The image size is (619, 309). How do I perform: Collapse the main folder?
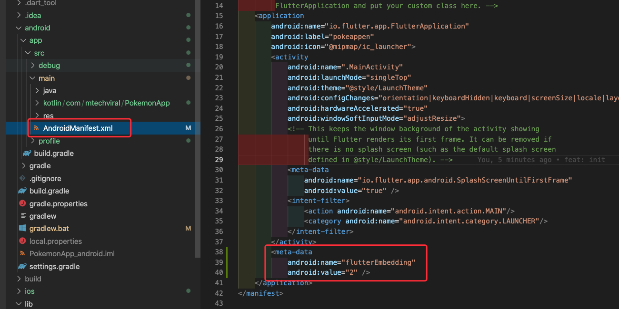[x=33, y=77]
